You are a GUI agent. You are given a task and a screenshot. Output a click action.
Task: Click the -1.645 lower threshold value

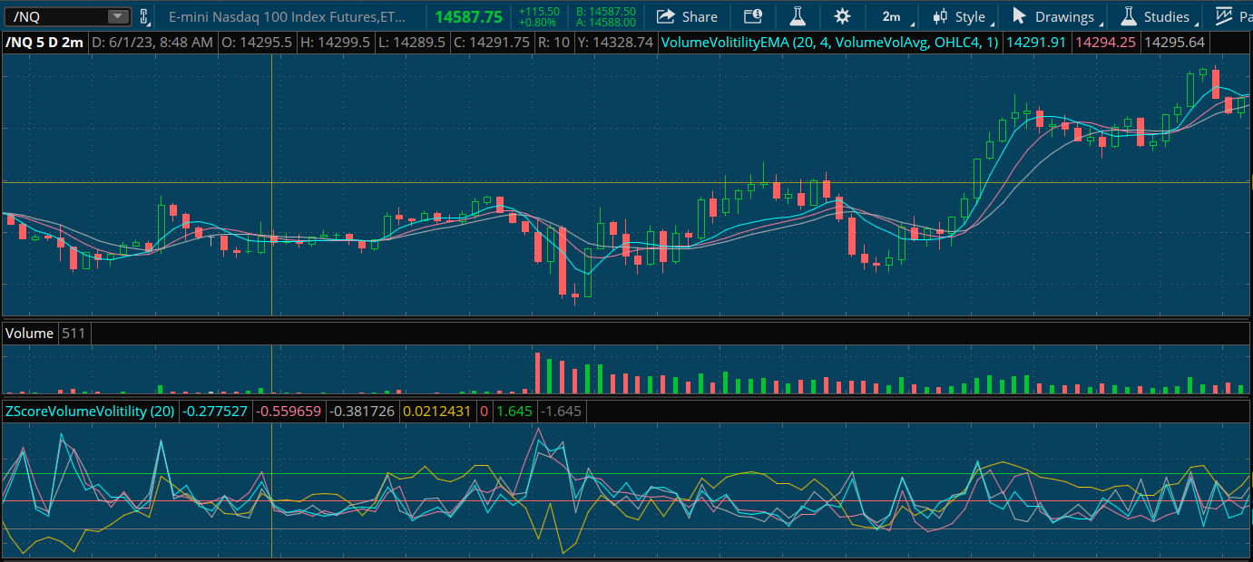coord(561,412)
